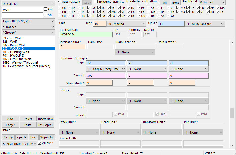The width and height of the screenshot is (236, 155).
Task: Click the first resource storage Type field containing 12
Action: click(x=106, y=63)
